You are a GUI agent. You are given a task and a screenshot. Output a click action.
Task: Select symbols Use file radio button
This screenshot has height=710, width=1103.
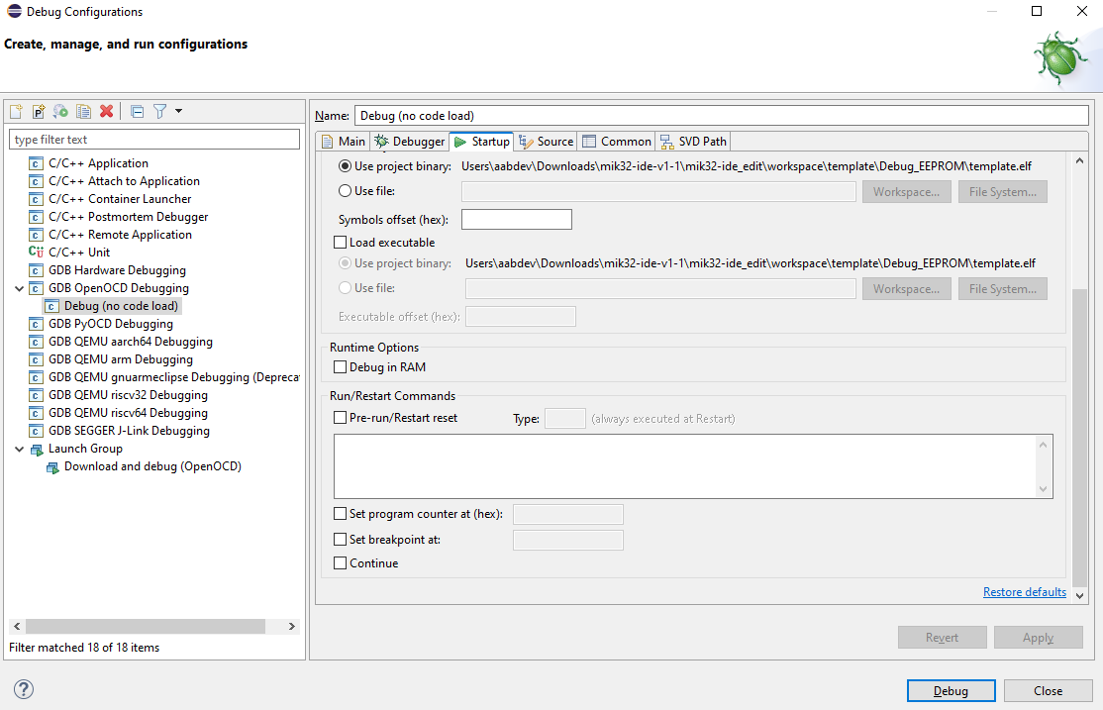345,191
